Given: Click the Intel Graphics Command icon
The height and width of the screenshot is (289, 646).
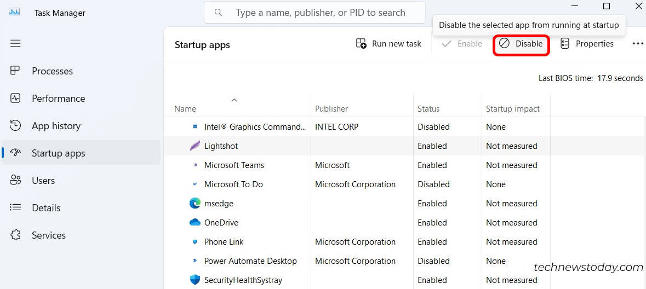Looking at the screenshot, I should click(195, 127).
